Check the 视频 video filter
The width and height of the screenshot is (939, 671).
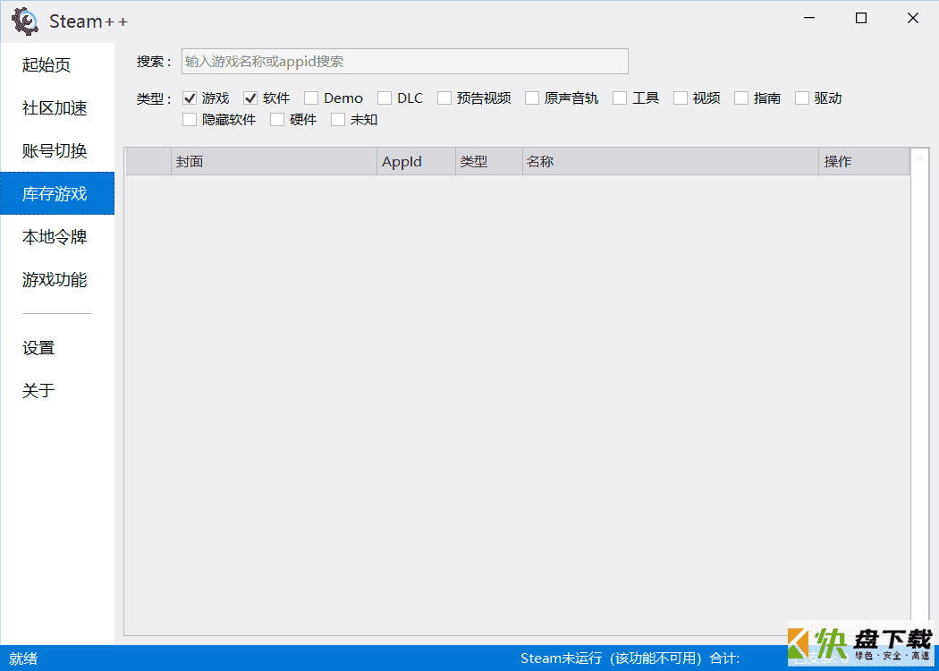coord(681,98)
